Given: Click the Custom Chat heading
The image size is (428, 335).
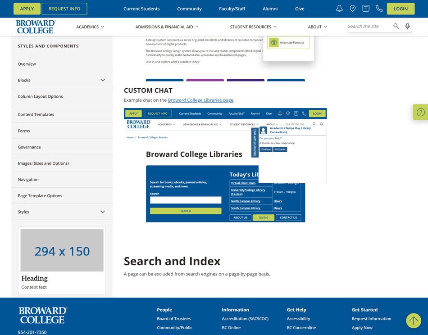Looking at the screenshot, I should 148,91.
